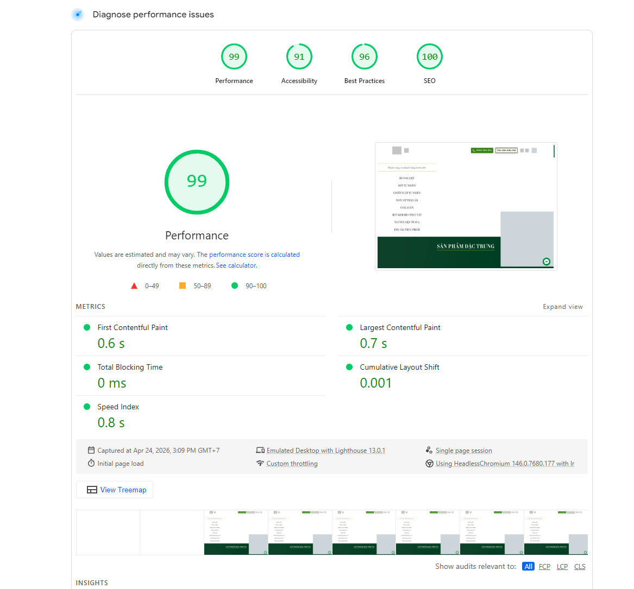This screenshot has height=589, width=634.
Task: Expand the Total Blocking Time metric
Action: point(200,376)
